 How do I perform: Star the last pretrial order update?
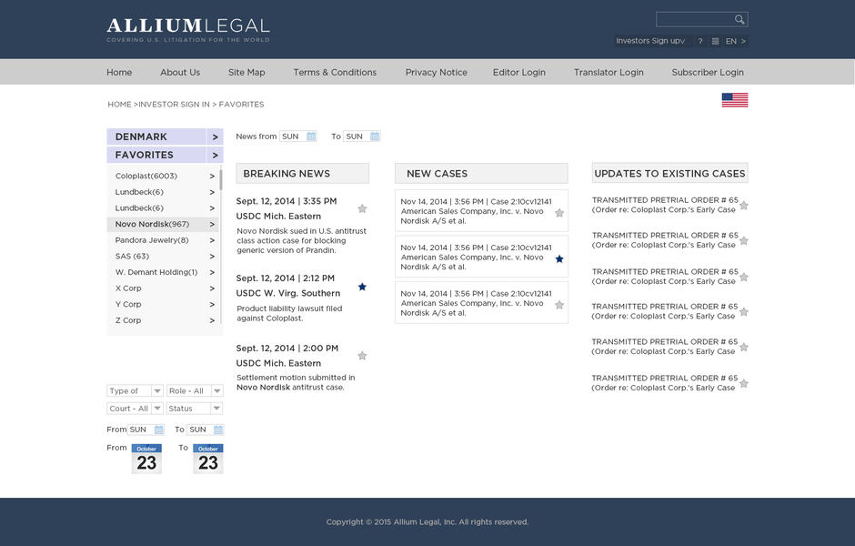[x=744, y=383]
